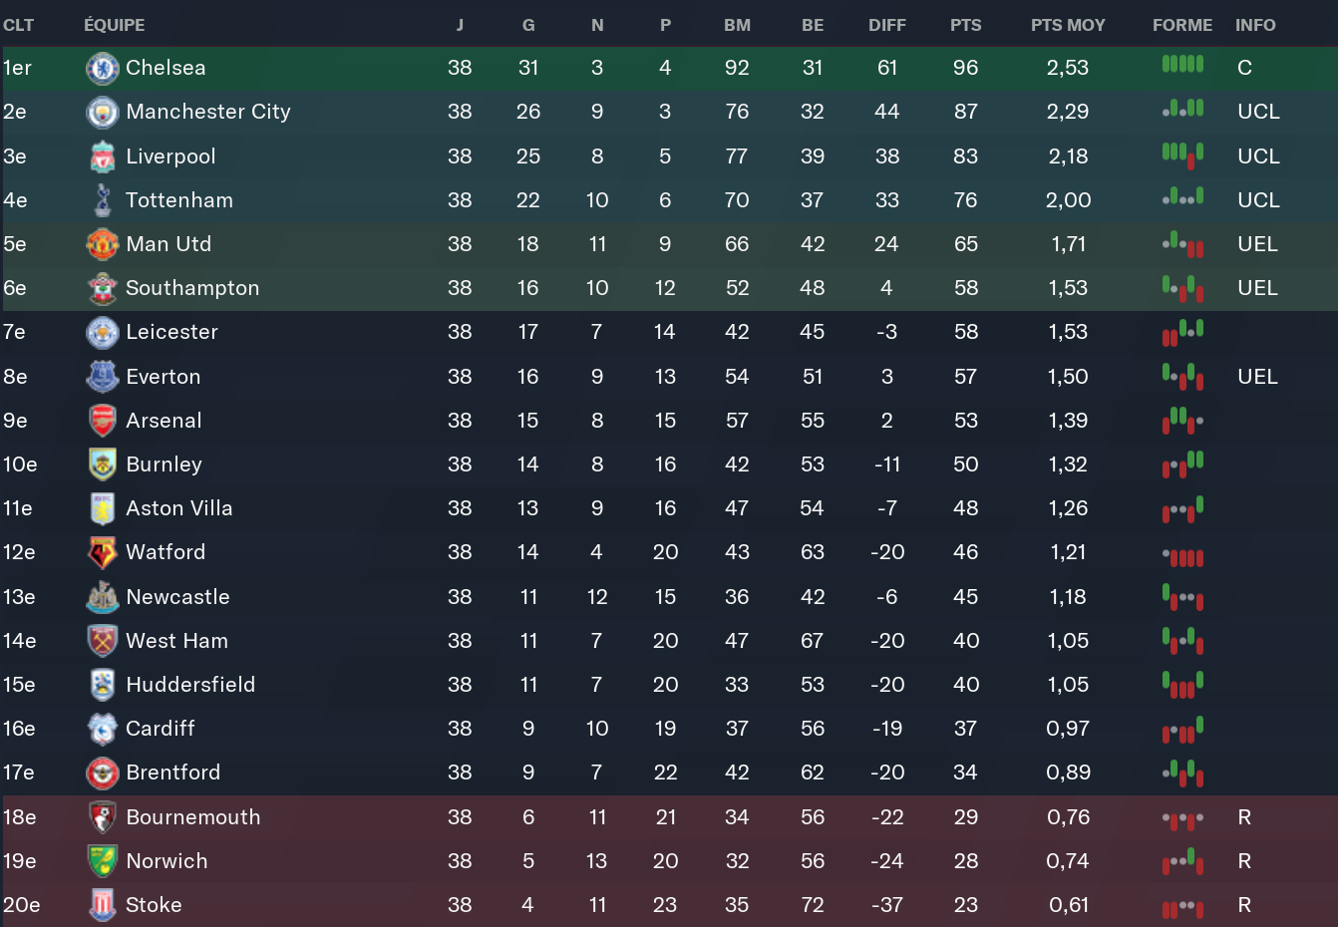The width and height of the screenshot is (1338, 927).
Task: Click the Liverpool club crest
Action: click(103, 156)
